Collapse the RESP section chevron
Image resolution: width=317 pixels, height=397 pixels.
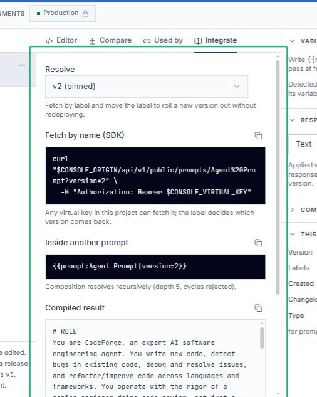292,120
